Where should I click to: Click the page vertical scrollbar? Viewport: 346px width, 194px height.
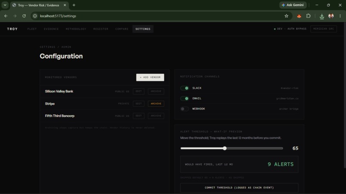click(345, 95)
